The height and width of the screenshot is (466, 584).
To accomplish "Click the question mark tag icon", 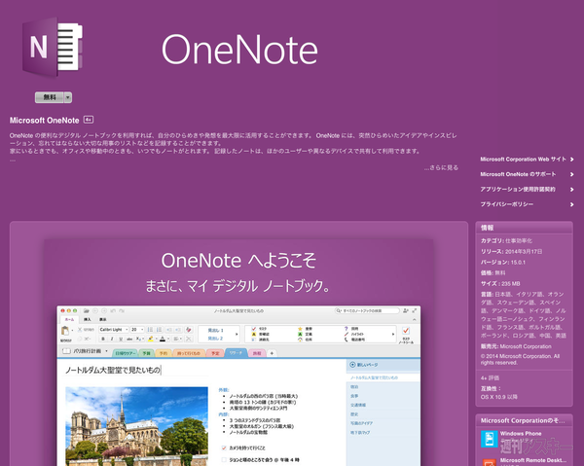I will tap(346, 329).
